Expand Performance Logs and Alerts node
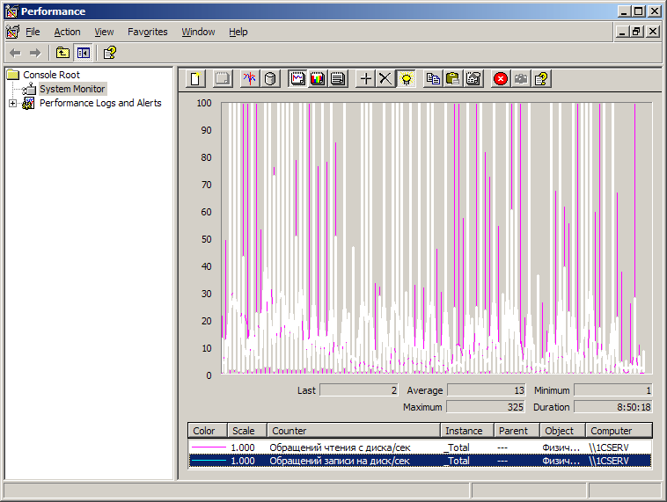Viewport: 667px width, 502px height. [12, 104]
